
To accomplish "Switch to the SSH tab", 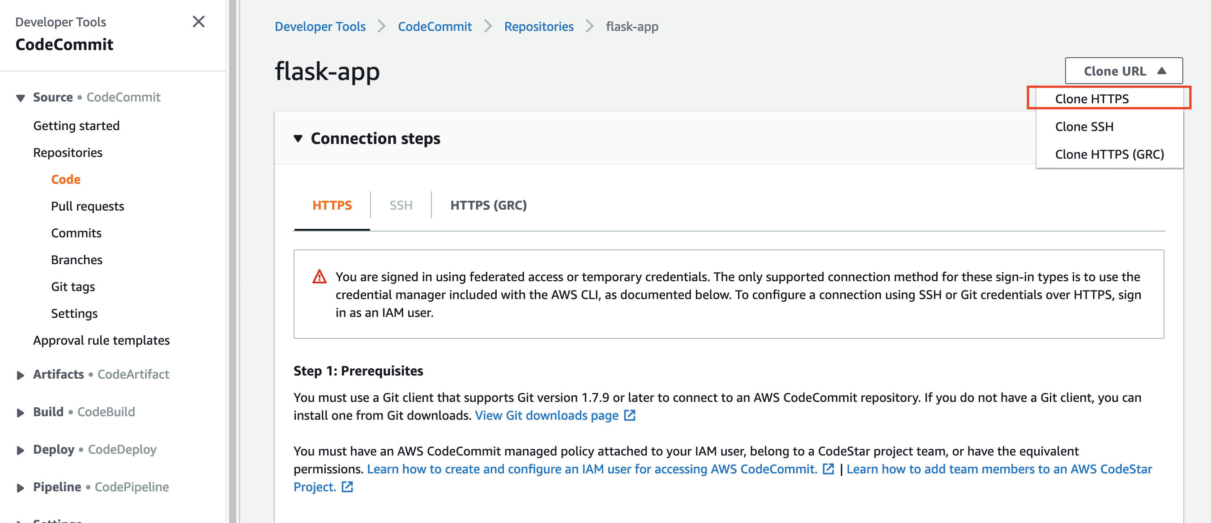I will [401, 205].
